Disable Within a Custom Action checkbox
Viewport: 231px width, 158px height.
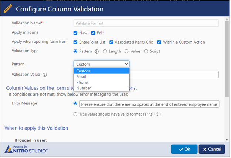(x=159, y=42)
